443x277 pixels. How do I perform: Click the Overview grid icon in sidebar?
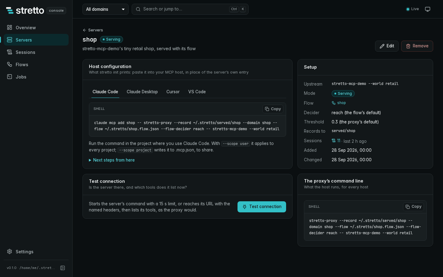point(10,27)
